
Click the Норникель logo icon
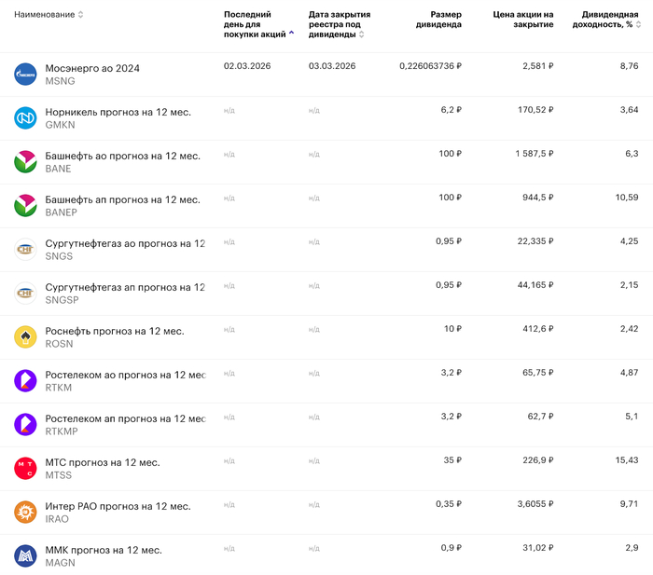click(x=25, y=118)
